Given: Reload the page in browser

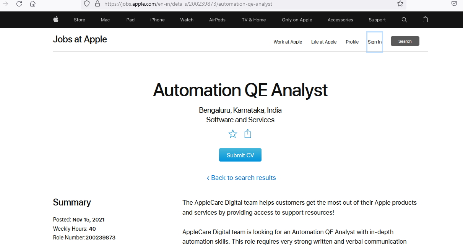Looking at the screenshot, I should pos(19,4).
